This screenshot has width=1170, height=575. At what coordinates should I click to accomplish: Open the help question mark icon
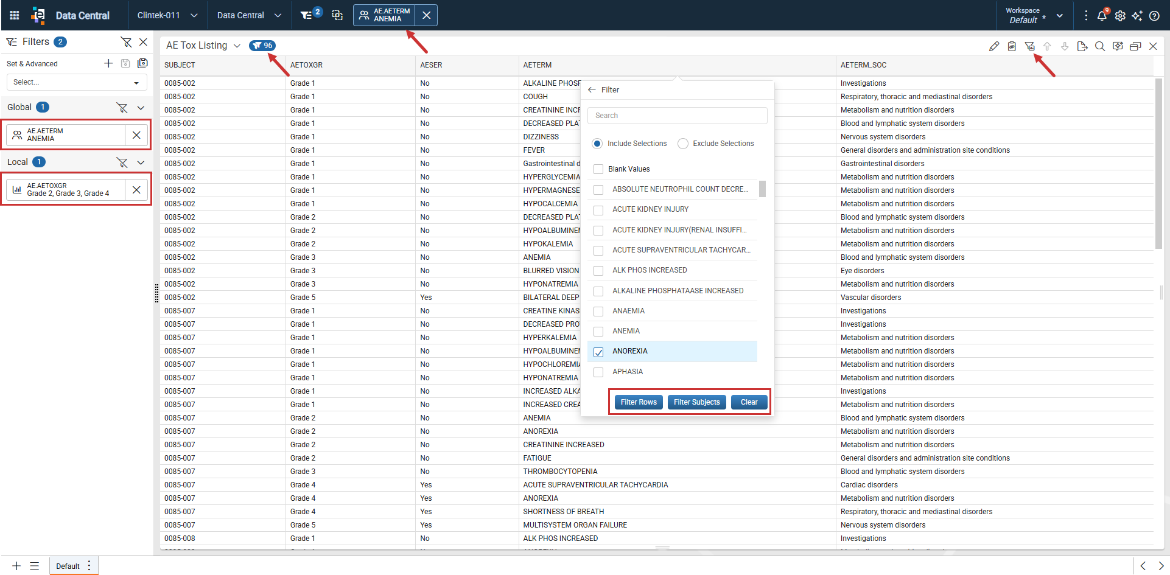click(x=1154, y=16)
